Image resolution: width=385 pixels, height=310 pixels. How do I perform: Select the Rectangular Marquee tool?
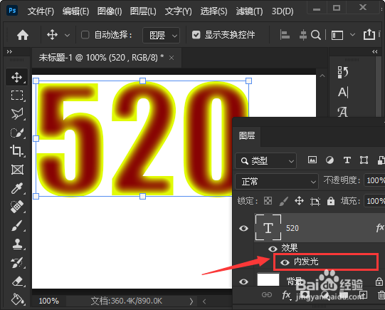[x=16, y=95]
